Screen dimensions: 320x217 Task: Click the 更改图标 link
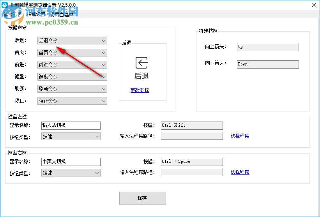click(x=140, y=90)
